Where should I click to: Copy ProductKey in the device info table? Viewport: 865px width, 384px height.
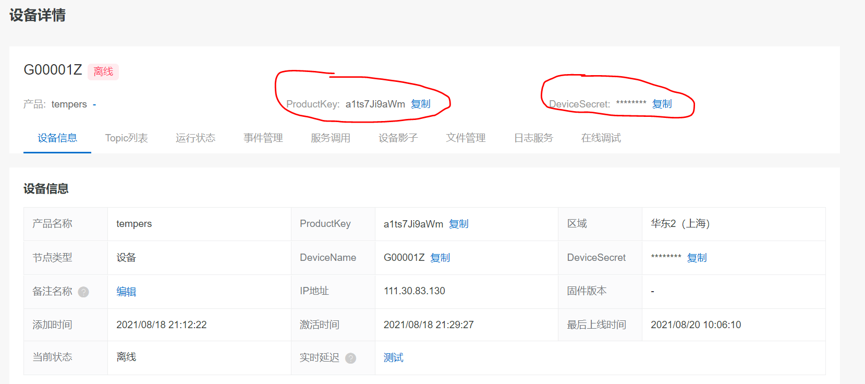pyautogui.click(x=459, y=224)
